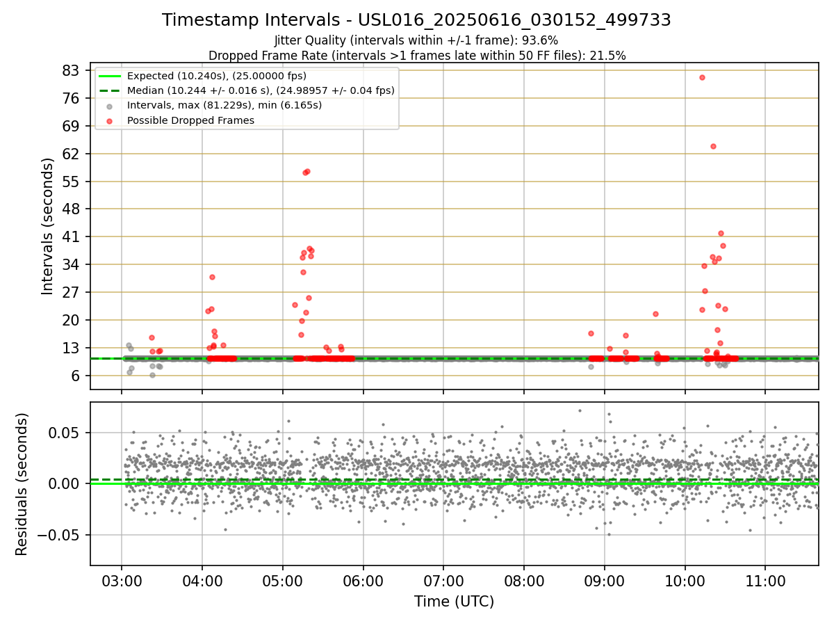834x626 pixels.
Task: Click the 'Residuals (seconds)' y-axis label
Action: [x=22, y=484]
